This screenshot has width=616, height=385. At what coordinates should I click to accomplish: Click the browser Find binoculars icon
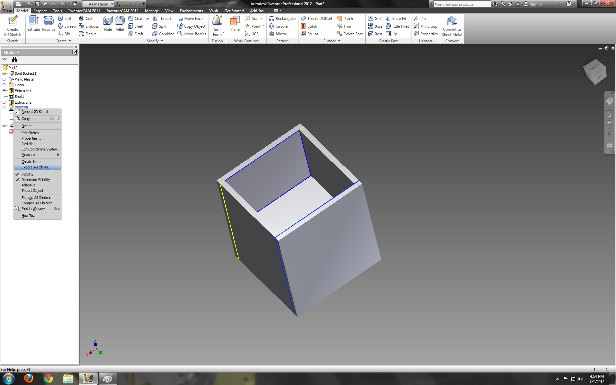(14, 60)
